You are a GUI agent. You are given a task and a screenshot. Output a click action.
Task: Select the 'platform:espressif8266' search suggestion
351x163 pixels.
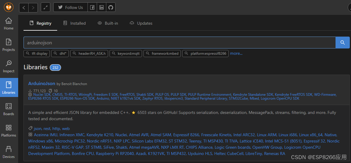[x=205, y=54]
